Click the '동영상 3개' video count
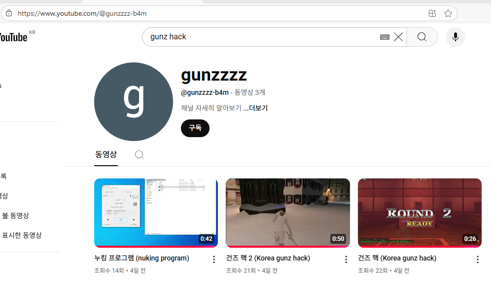This screenshot has height=288, width=491. [250, 92]
